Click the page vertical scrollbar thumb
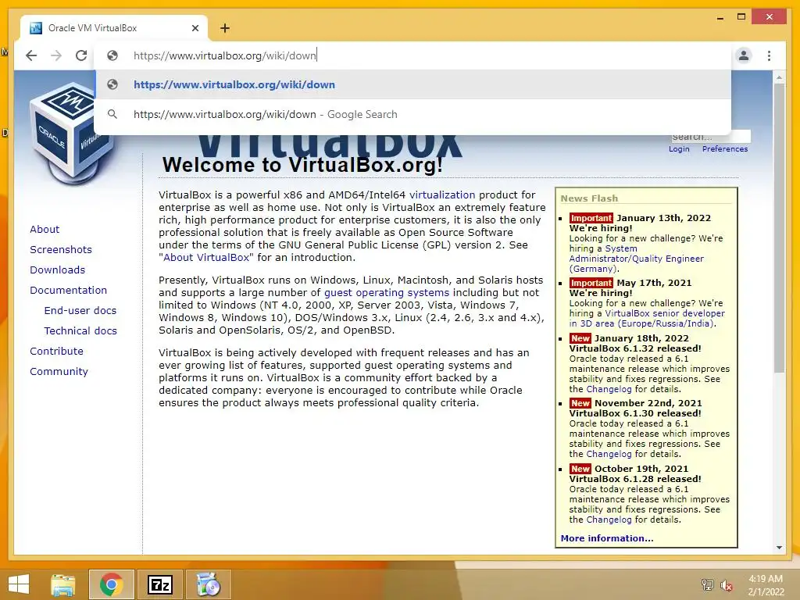800x600 pixels. point(779,227)
